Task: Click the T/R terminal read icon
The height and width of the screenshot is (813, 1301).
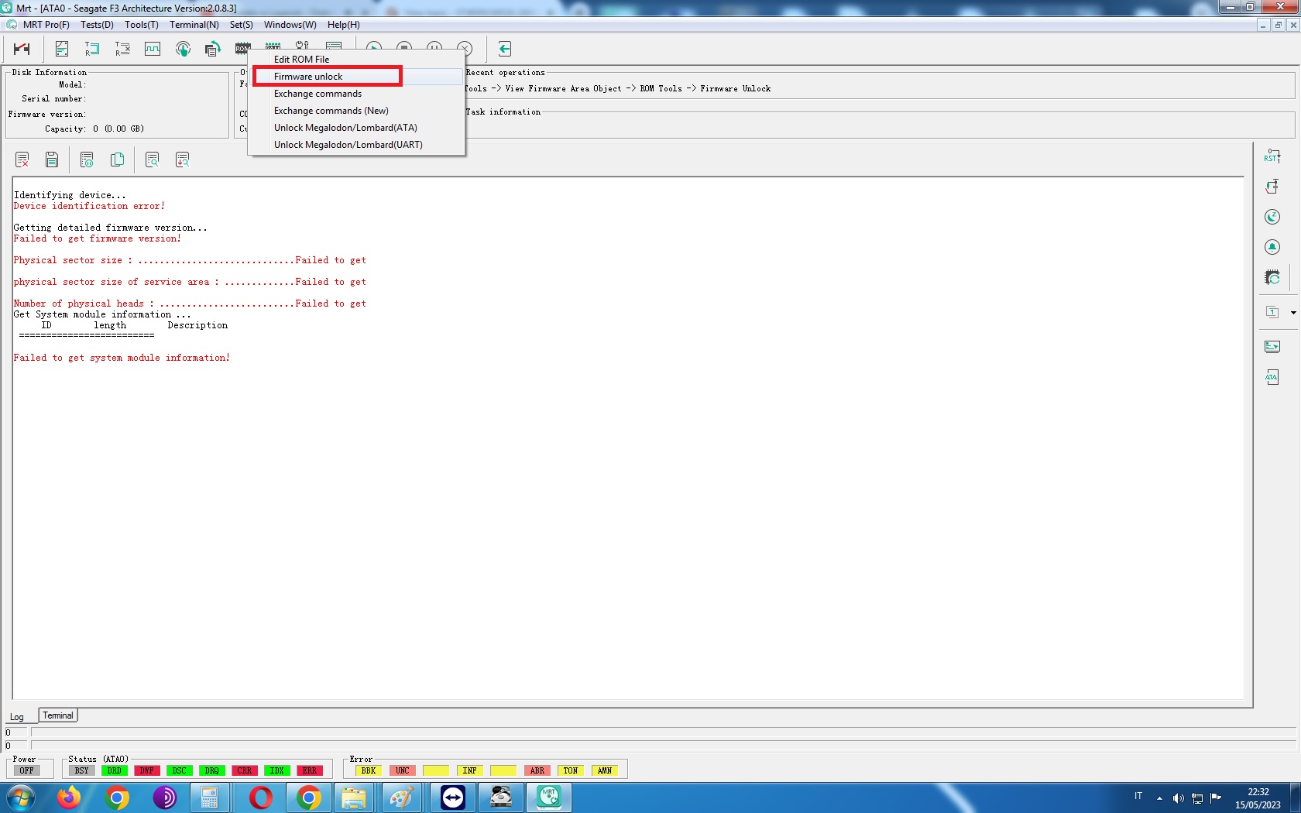Action: click(92, 49)
